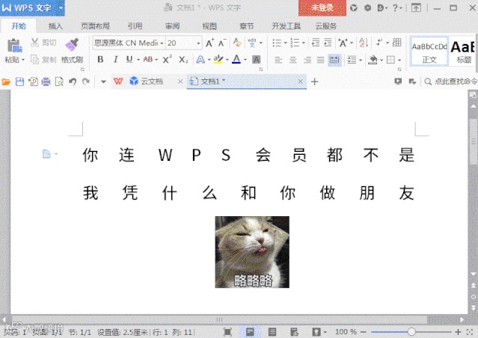Decrease font size with the A- icon
The height and width of the screenshot is (338, 478).
[x=222, y=43]
